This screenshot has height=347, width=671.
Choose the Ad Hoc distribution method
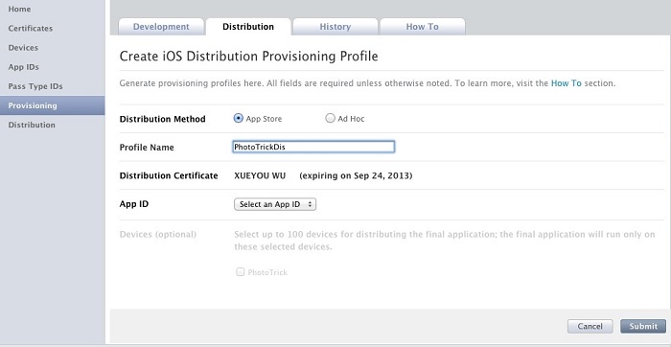coord(330,119)
